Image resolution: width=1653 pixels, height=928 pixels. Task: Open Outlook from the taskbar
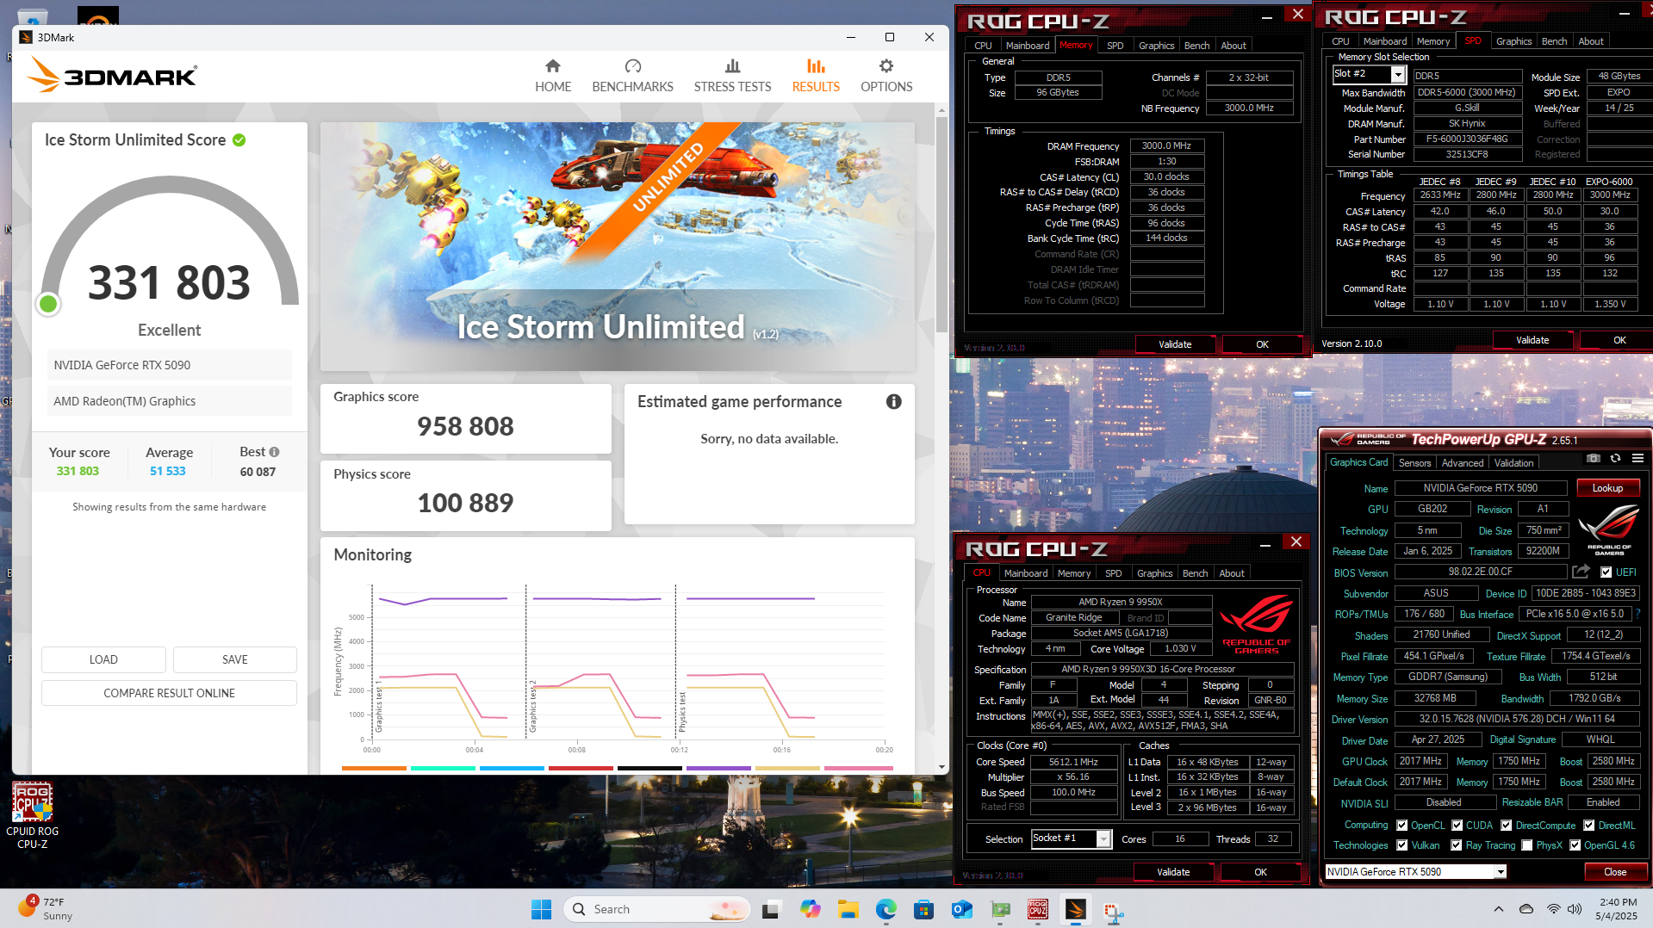(x=962, y=909)
